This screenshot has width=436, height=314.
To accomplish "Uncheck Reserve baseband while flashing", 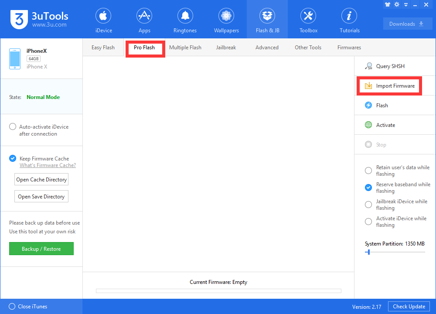I will pos(368,188).
